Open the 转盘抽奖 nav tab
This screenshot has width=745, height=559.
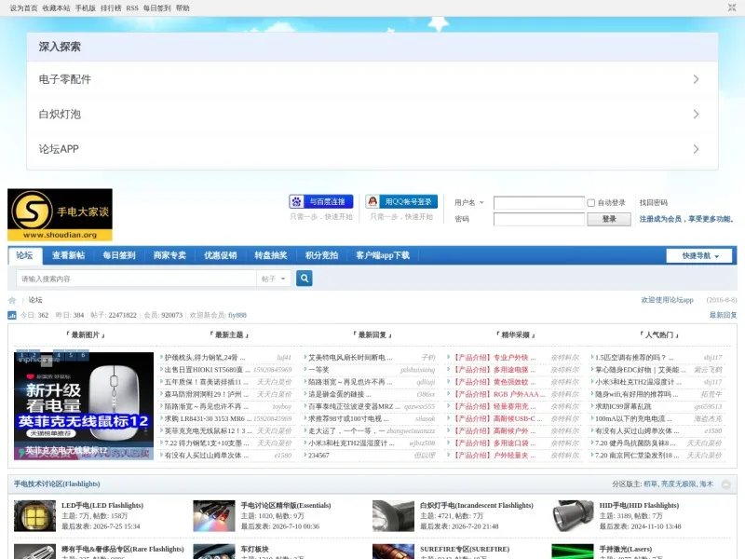(x=271, y=255)
